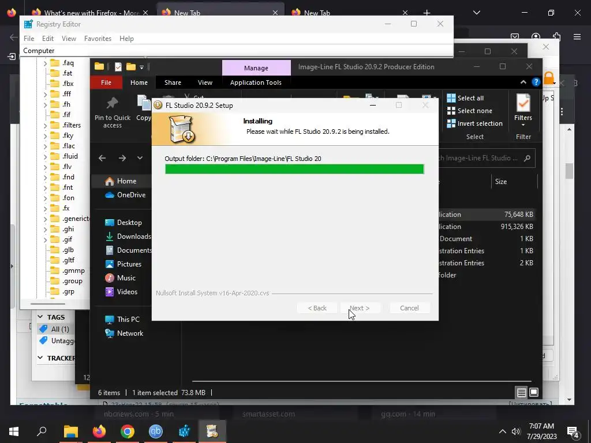The height and width of the screenshot is (443, 591).
Task: Expand the .fon registry key
Action: click(45, 198)
